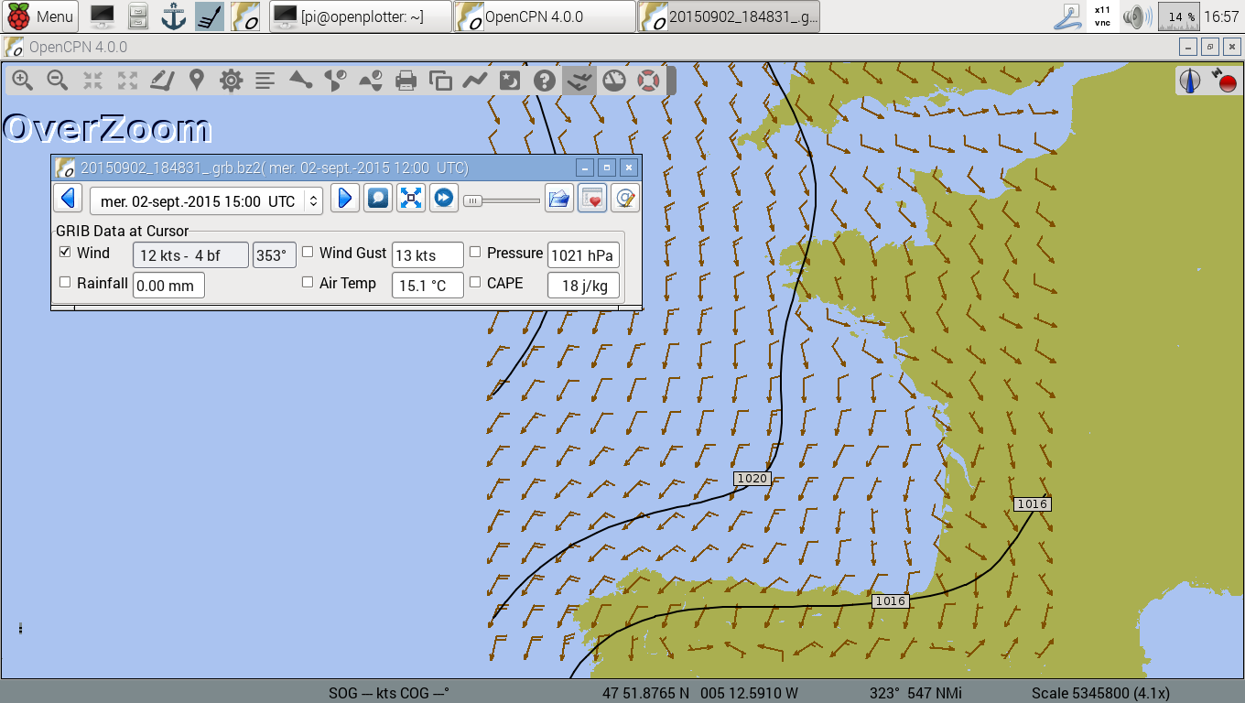Click the blue speech-bubble button in GRIB dialog

tap(378, 198)
